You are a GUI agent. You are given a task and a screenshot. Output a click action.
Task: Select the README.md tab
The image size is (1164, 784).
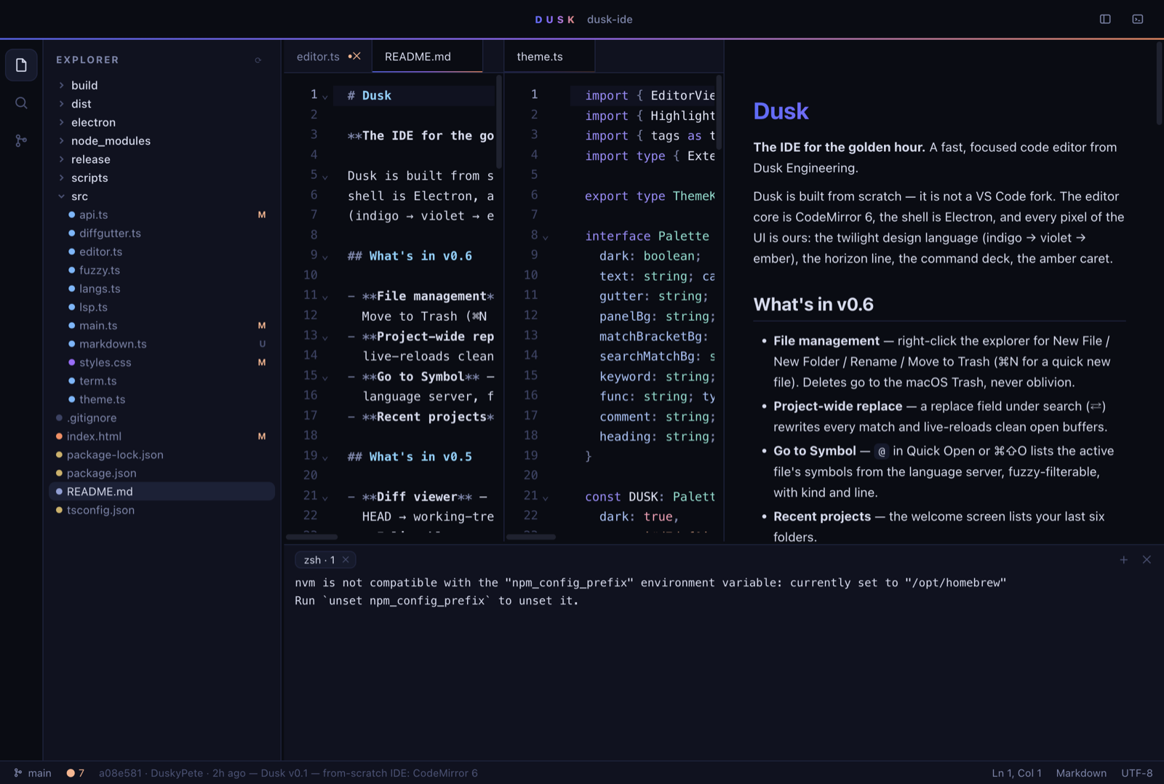[x=427, y=57]
